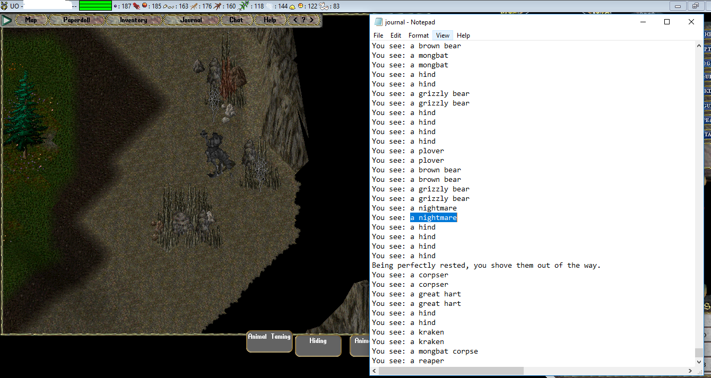Close the Notepad journal window

pos(691,22)
